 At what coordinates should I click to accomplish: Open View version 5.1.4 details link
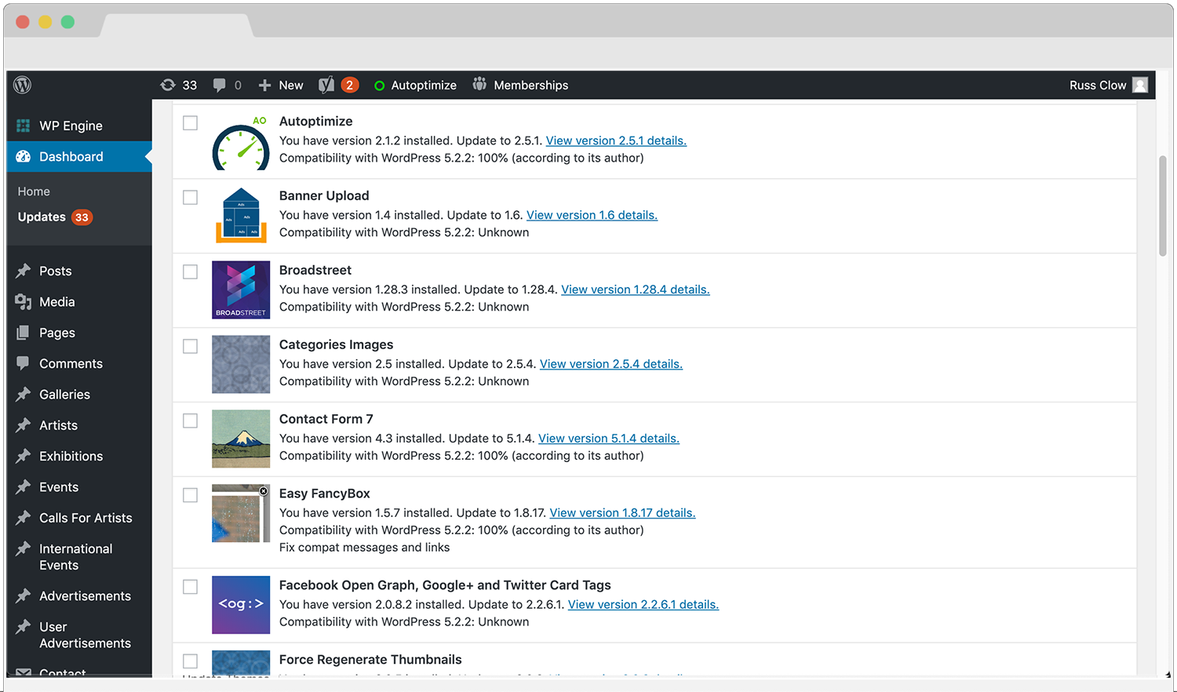(x=609, y=439)
